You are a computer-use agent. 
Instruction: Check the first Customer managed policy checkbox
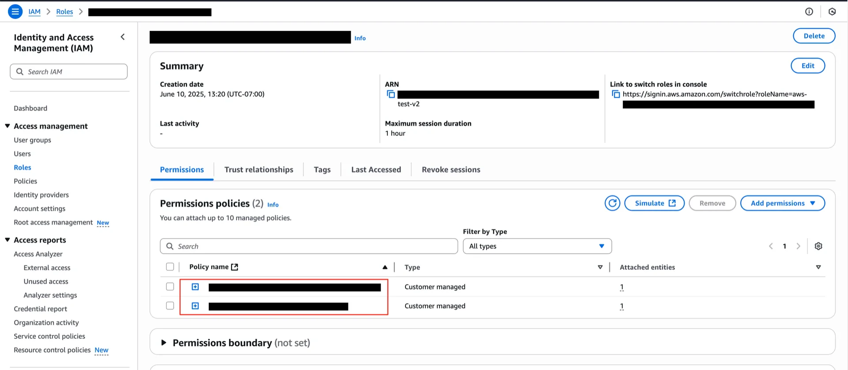(170, 287)
